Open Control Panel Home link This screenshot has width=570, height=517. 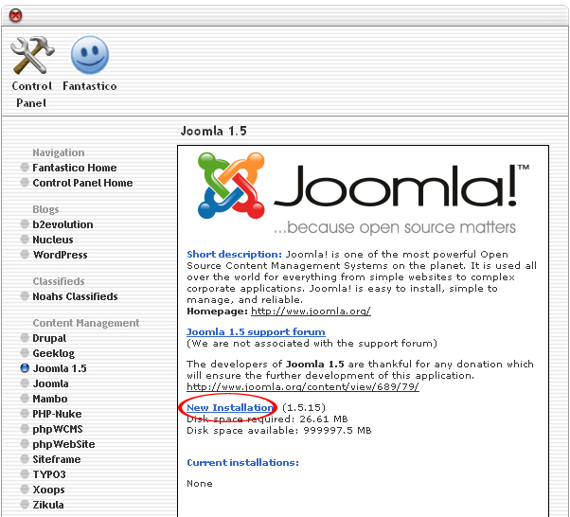(x=82, y=183)
